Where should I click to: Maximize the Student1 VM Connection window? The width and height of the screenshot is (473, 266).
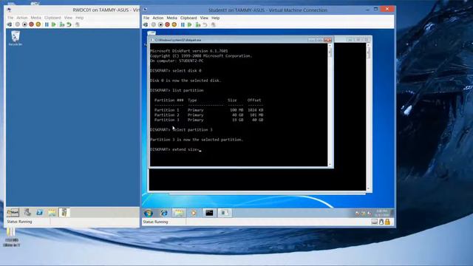376,10
